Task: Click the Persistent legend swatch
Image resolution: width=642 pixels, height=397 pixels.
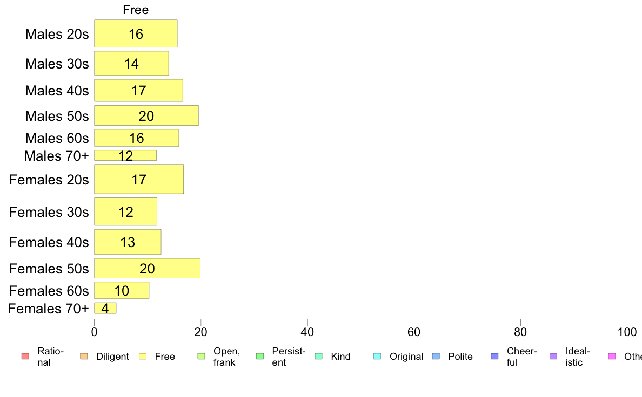Action: (x=259, y=357)
